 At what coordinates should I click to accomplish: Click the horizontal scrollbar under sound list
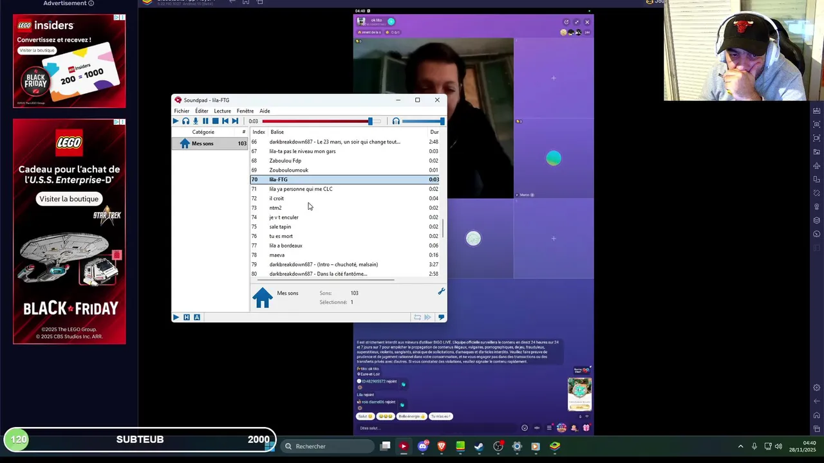tap(326, 280)
